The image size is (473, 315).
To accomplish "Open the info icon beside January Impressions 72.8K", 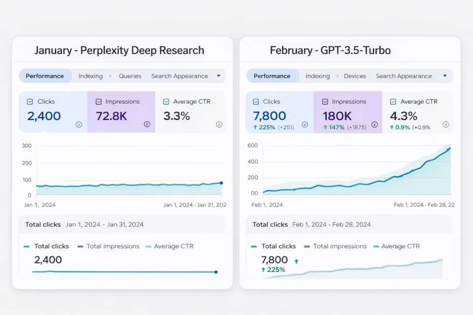I will point(147,125).
